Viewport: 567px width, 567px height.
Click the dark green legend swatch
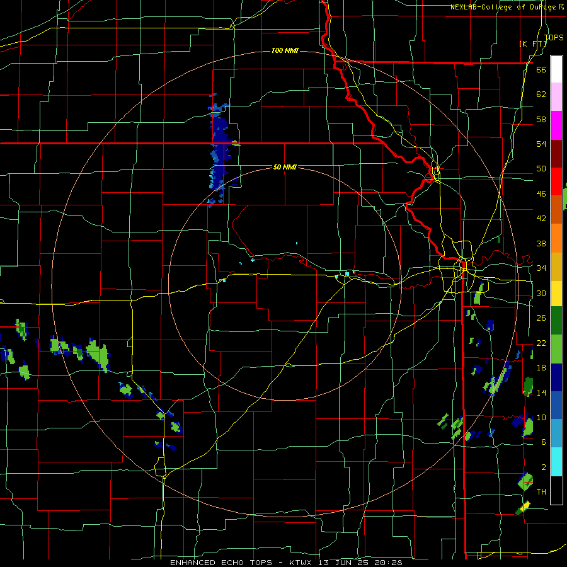pyautogui.click(x=556, y=321)
